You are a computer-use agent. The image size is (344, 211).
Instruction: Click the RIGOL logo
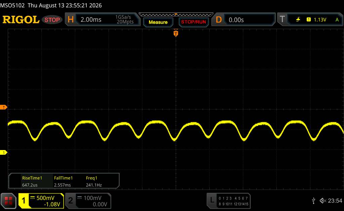pyautogui.click(x=21, y=20)
